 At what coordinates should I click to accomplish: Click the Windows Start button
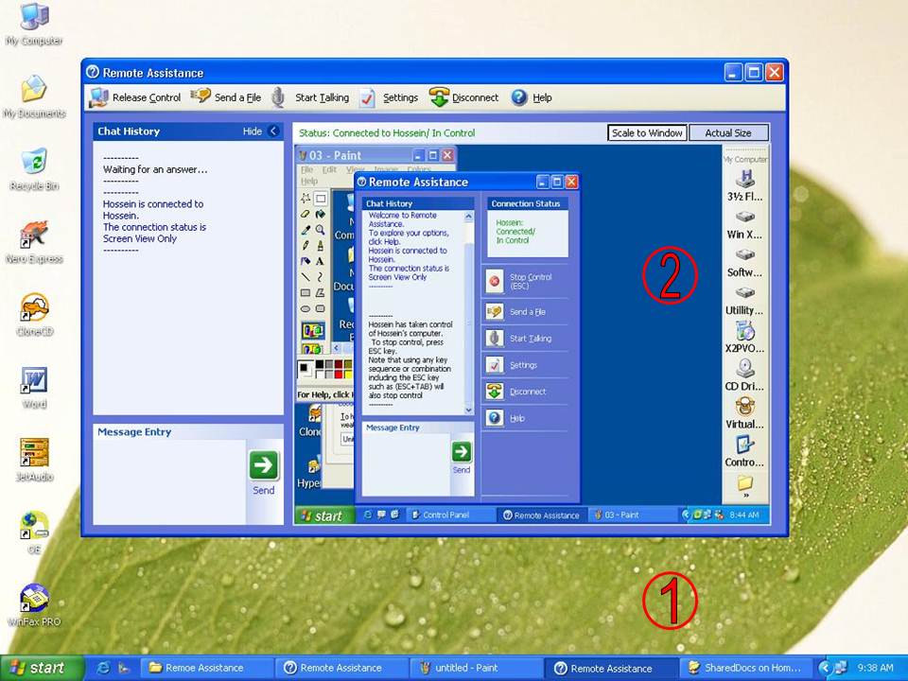click(x=41, y=668)
